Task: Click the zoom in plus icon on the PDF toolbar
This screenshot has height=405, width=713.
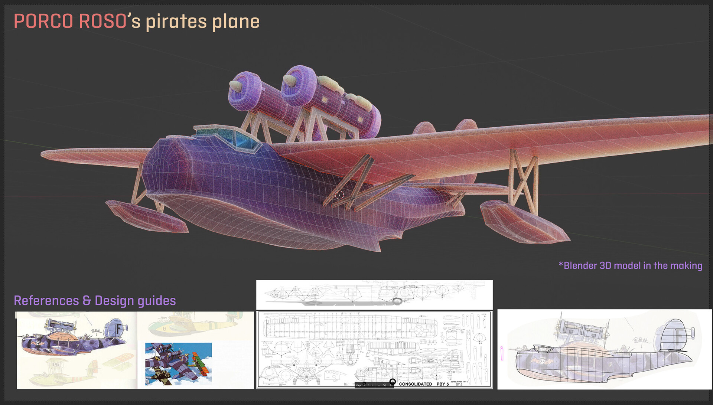Action: pyautogui.click(x=391, y=385)
